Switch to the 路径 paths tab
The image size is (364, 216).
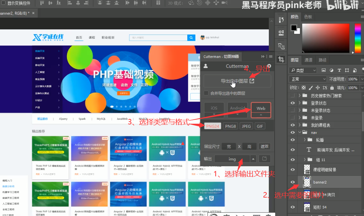tap(323, 60)
